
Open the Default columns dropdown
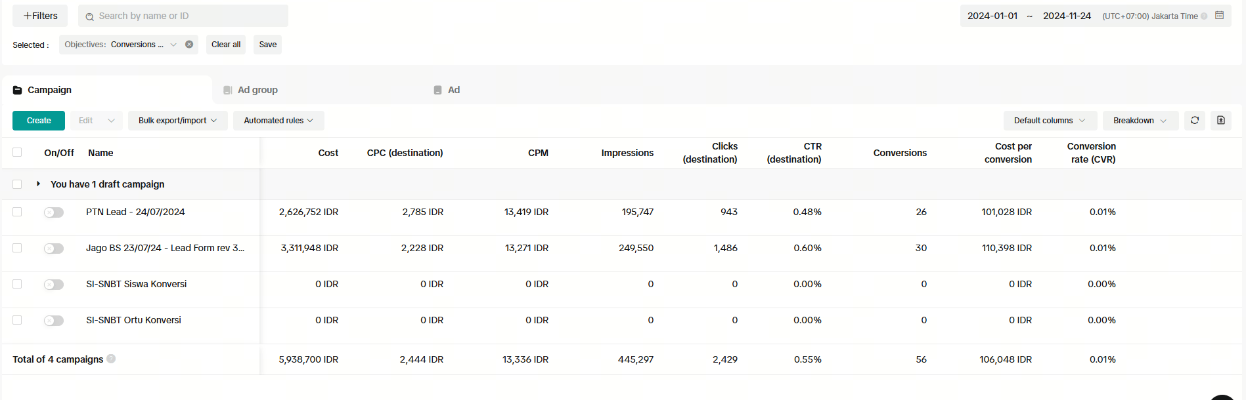pyautogui.click(x=1049, y=121)
